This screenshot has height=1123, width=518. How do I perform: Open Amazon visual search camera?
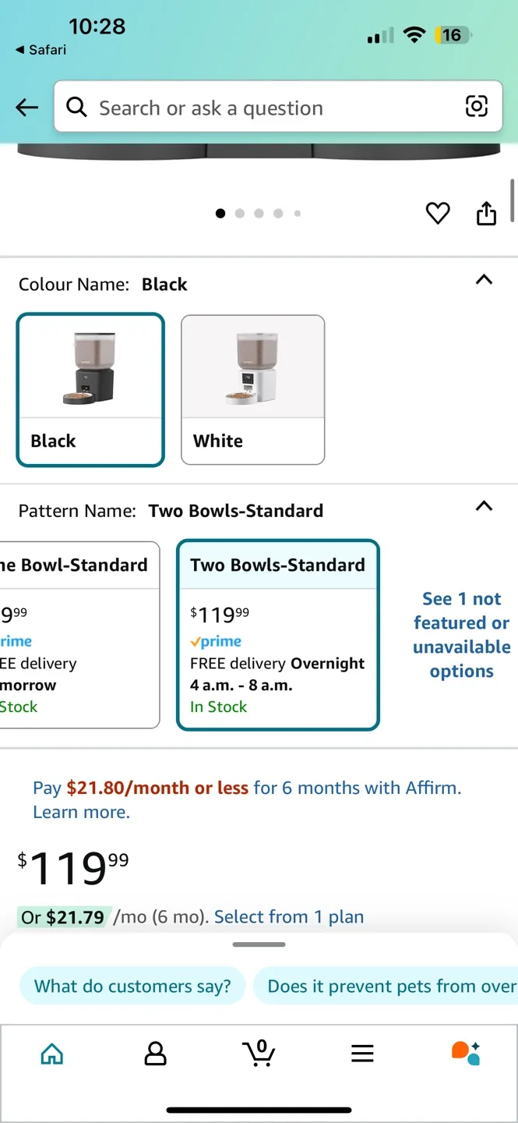point(476,107)
